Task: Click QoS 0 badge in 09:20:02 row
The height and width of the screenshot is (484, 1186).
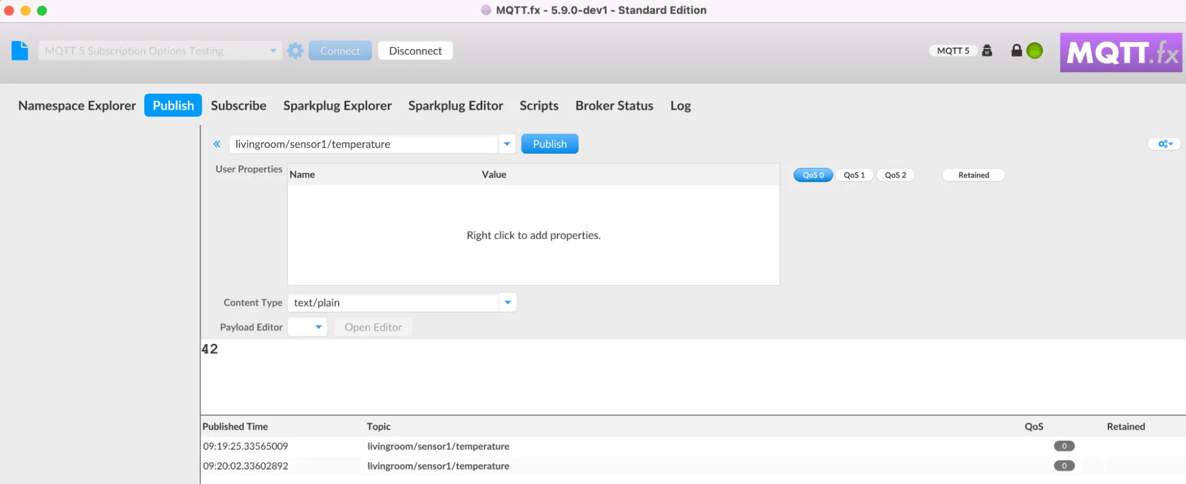Action: [1064, 466]
